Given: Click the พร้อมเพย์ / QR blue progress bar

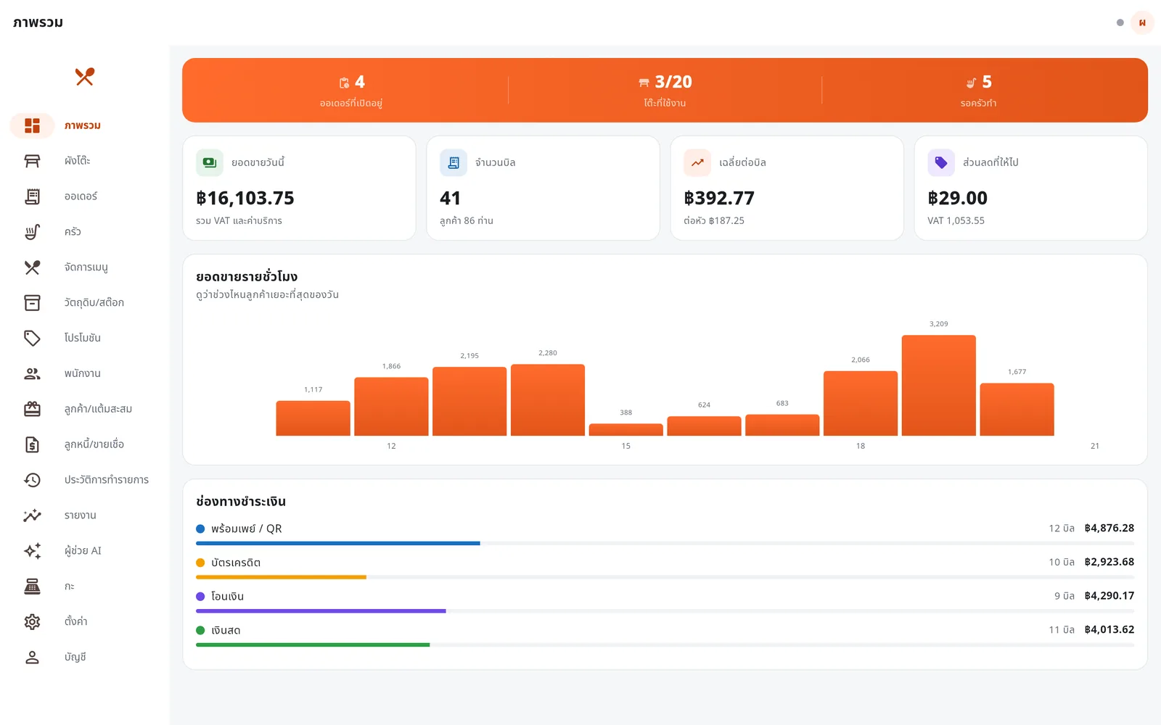Looking at the screenshot, I should click(338, 543).
